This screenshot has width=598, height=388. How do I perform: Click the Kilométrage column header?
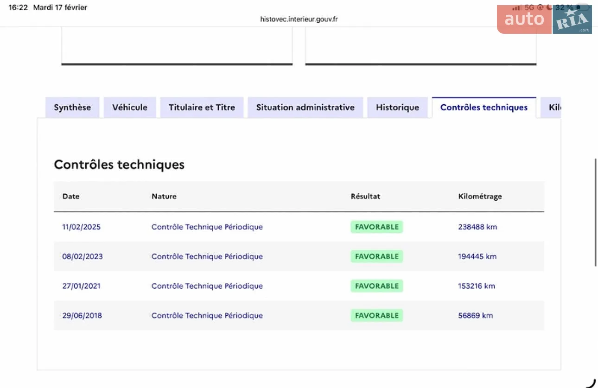pyautogui.click(x=480, y=197)
